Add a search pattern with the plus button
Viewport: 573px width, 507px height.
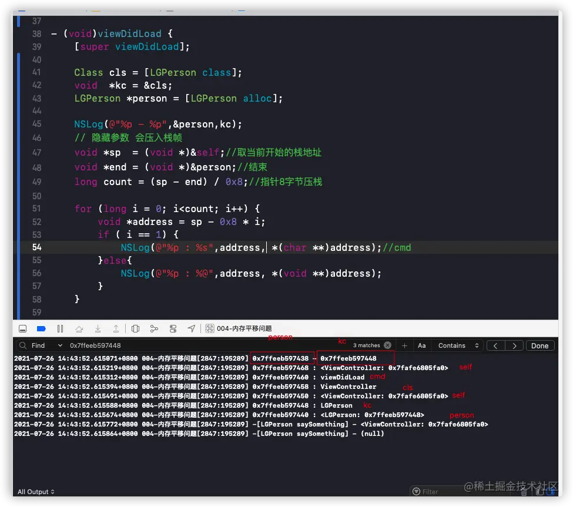click(404, 345)
